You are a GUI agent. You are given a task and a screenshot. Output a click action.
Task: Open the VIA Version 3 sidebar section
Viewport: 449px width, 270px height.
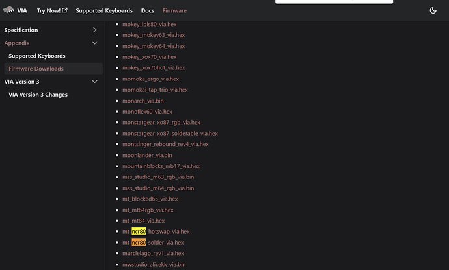click(21, 82)
